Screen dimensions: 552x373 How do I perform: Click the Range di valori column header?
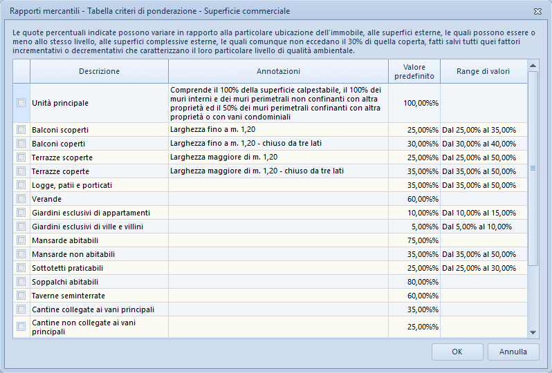[x=484, y=71]
